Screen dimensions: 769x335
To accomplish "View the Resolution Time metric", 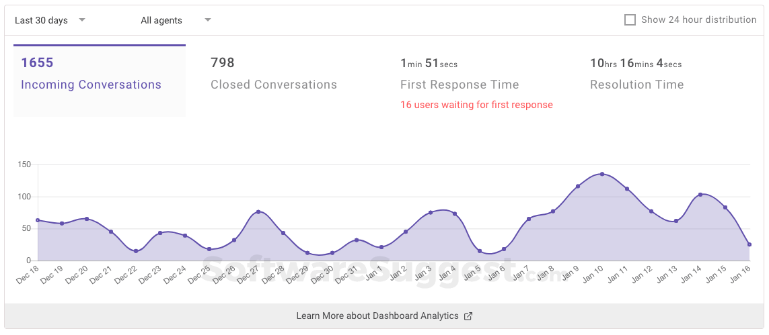I will (x=636, y=75).
